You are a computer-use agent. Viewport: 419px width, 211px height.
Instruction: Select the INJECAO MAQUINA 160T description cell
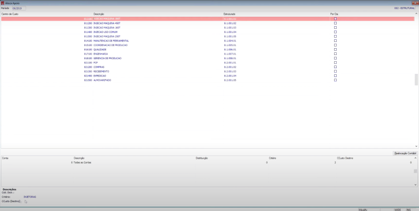[x=107, y=28]
